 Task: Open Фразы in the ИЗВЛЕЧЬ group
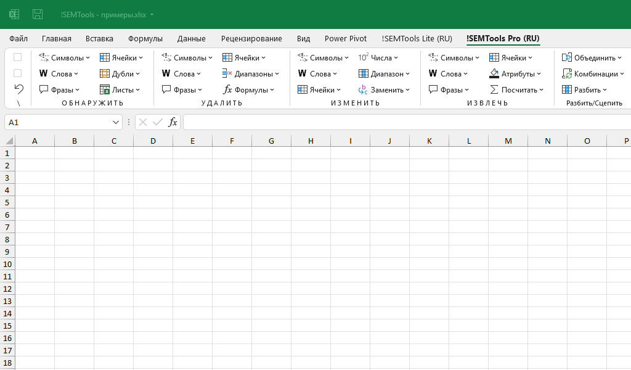click(x=449, y=90)
